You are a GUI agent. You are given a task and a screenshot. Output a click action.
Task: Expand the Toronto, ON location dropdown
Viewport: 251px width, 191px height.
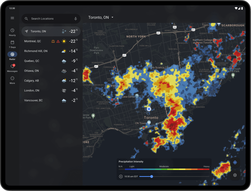coord(101,17)
